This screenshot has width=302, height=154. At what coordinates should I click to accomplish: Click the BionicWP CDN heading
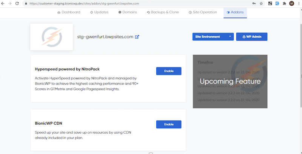click(49, 123)
